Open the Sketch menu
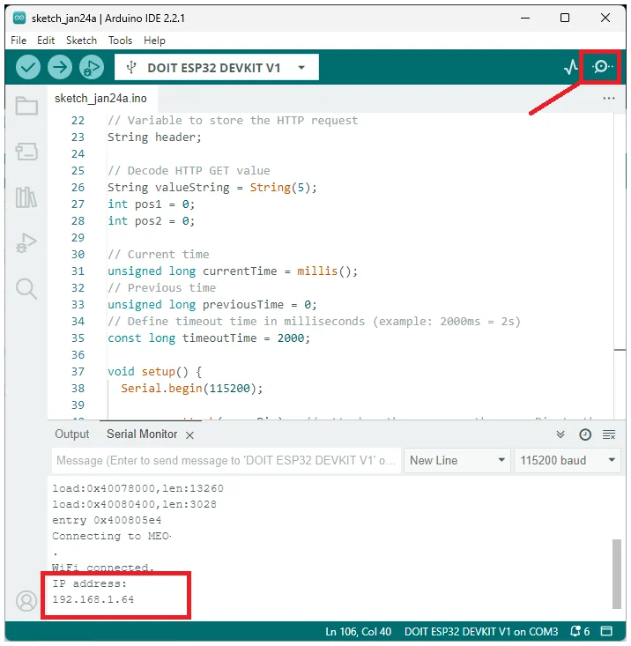The width and height of the screenshot is (631, 646). coord(81,41)
